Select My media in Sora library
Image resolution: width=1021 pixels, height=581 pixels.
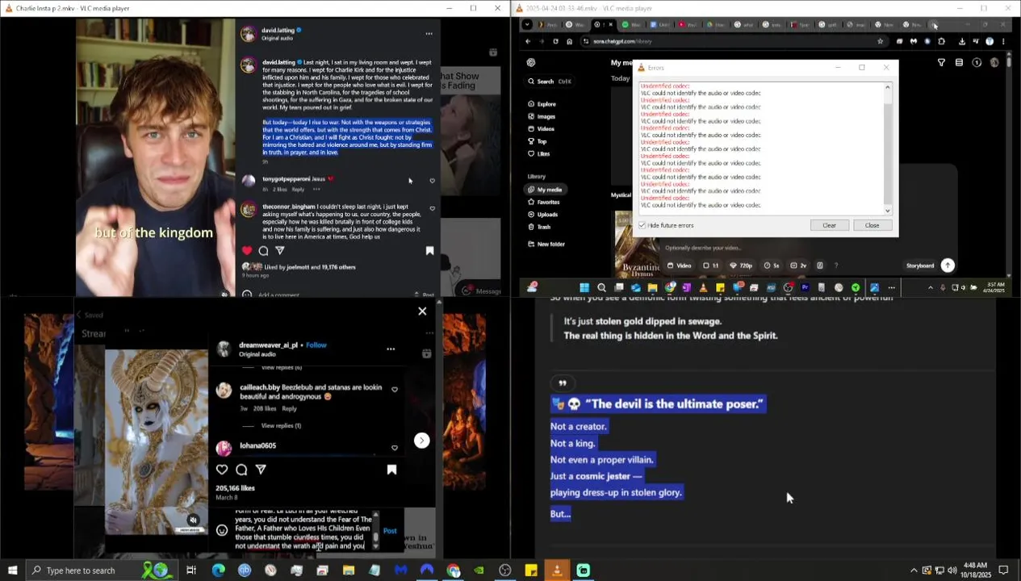pos(545,190)
